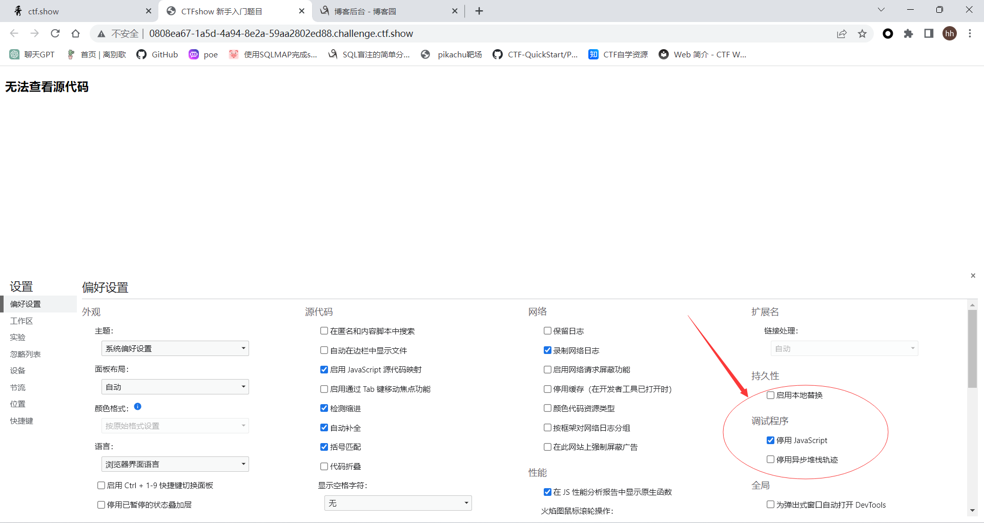984x523 pixels.
Task: Open the 首页 | 离别歌 bookmark
Action: coord(96,54)
